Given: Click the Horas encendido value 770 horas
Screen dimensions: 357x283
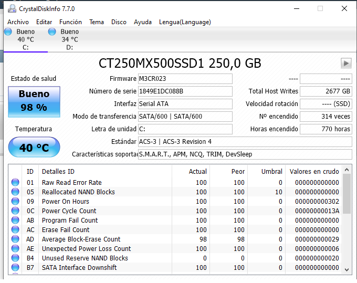Looking at the screenshot, I should (x=326, y=129).
